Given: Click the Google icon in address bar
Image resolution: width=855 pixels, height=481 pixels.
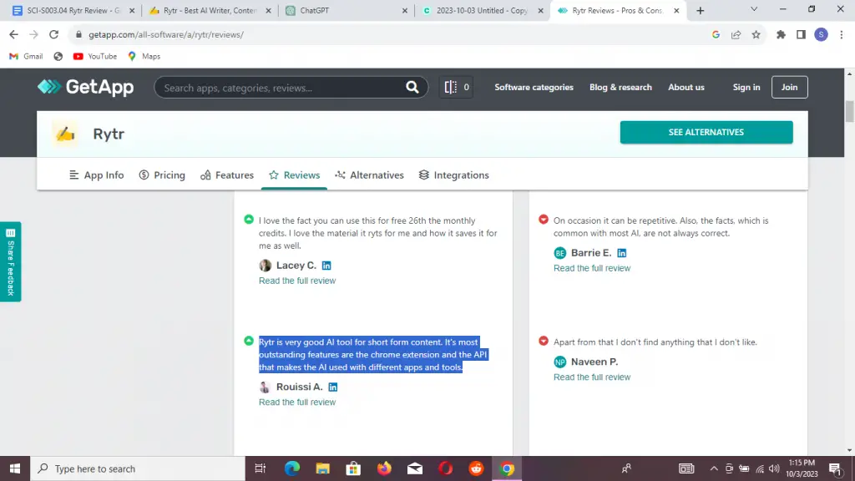Looking at the screenshot, I should pos(716,34).
